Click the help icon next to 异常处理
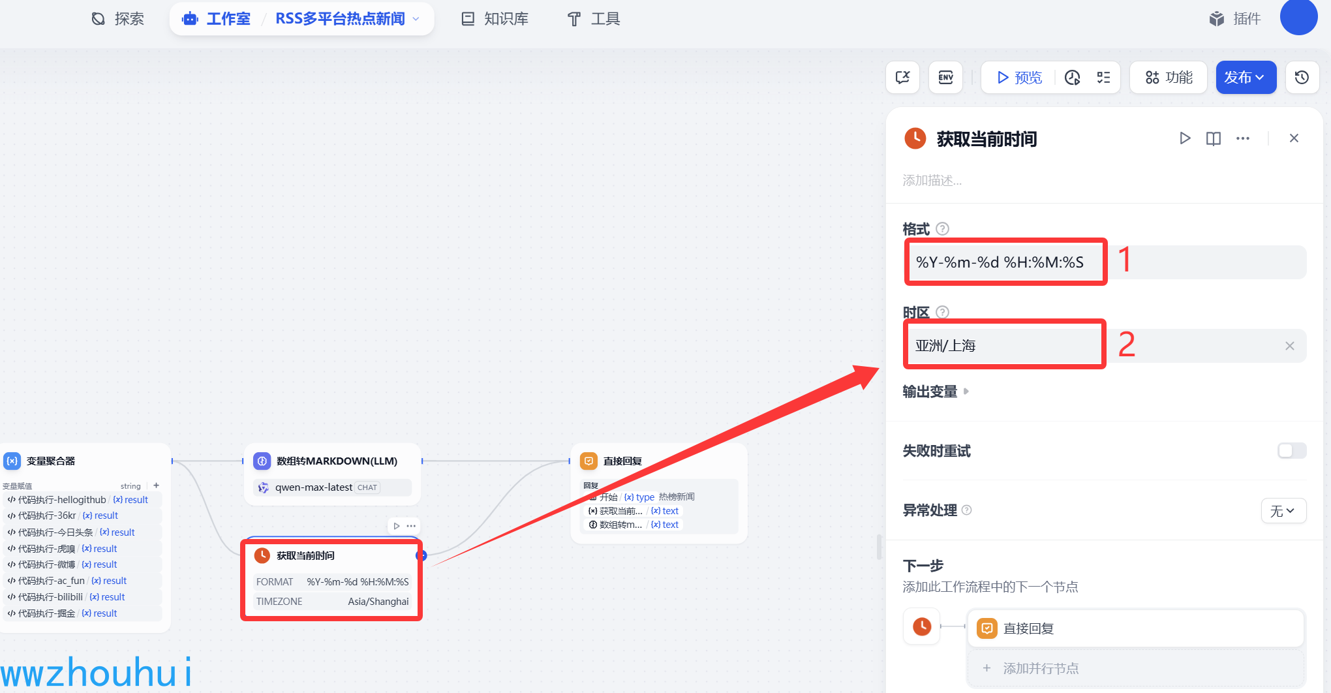This screenshot has height=693, width=1331. click(967, 510)
